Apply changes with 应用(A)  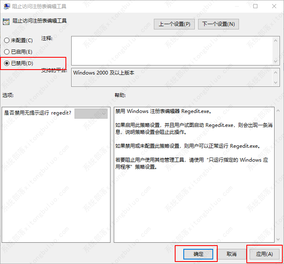click(264, 254)
